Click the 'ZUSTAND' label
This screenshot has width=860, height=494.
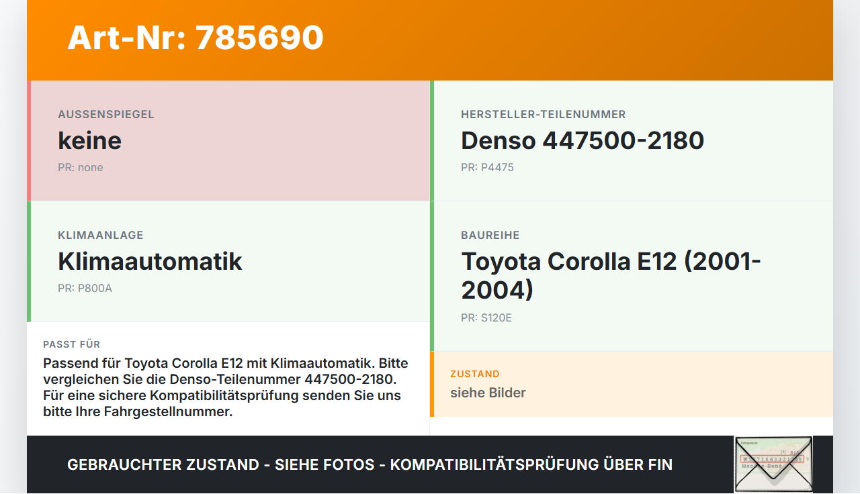[x=475, y=374]
